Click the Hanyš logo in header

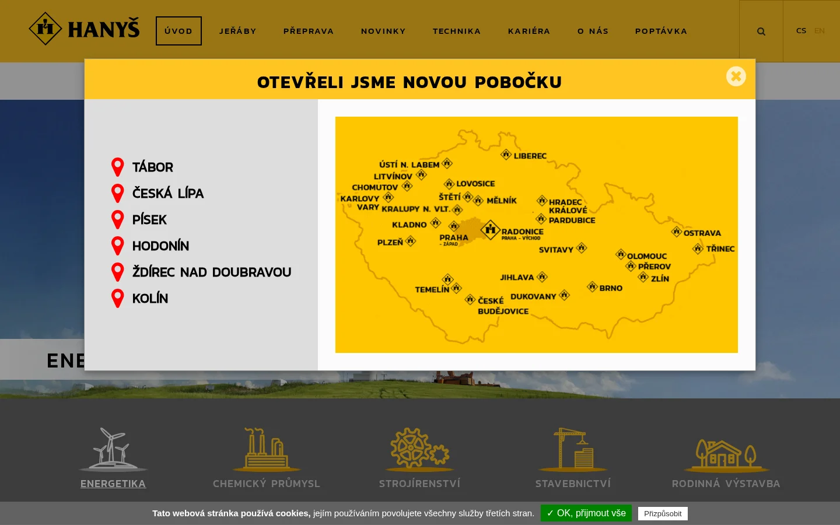pos(85,29)
